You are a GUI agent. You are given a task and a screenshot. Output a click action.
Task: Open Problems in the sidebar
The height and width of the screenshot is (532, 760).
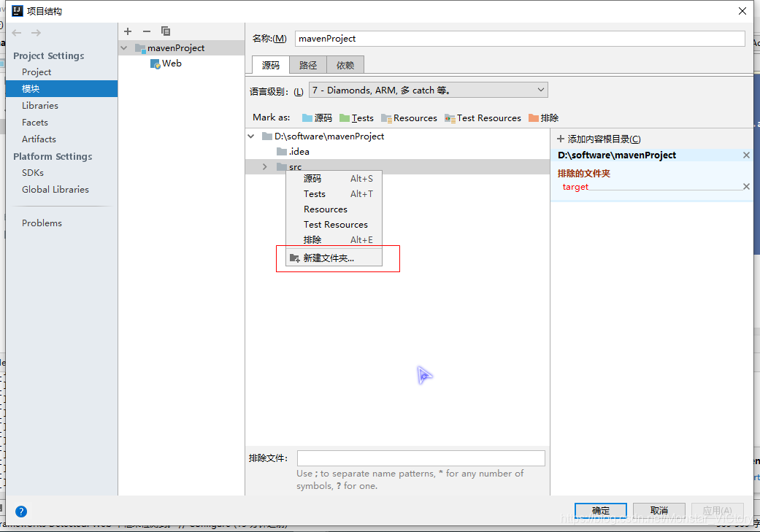pyautogui.click(x=61, y=223)
